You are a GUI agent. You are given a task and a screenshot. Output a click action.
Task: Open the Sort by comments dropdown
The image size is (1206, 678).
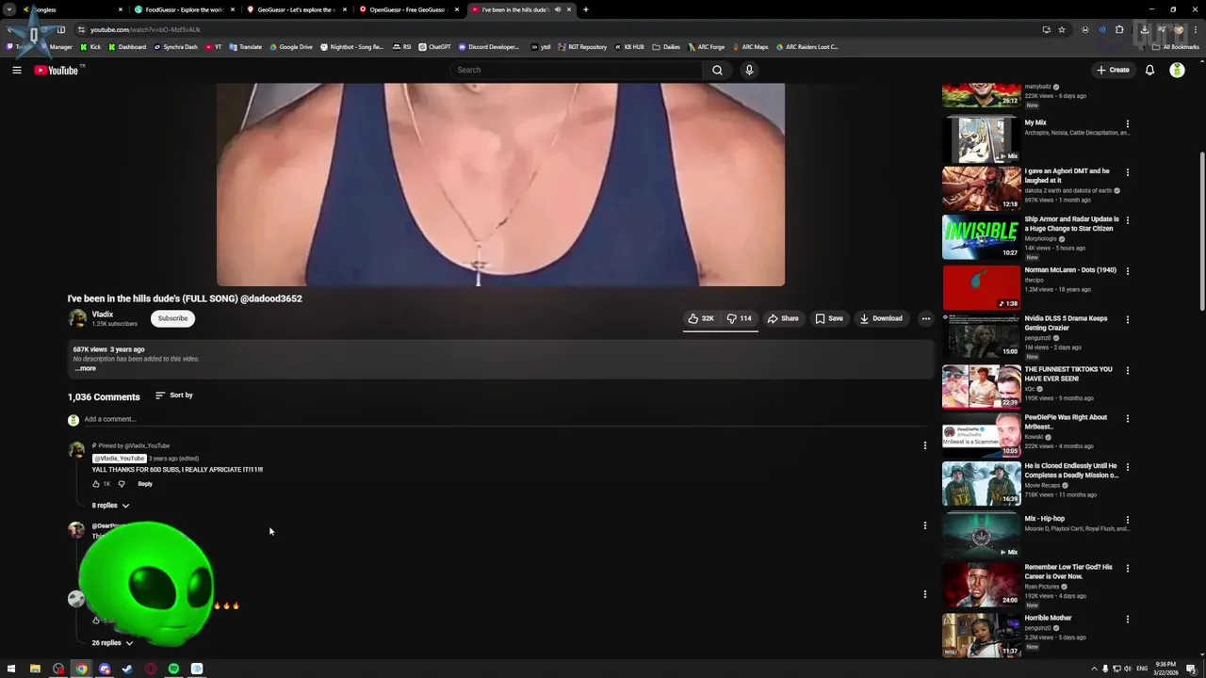pyautogui.click(x=173, y=395)
